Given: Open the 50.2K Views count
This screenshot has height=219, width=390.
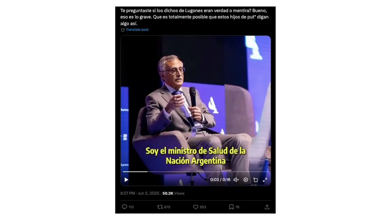Looking at the screenshot, I should [x=173, y=193].
